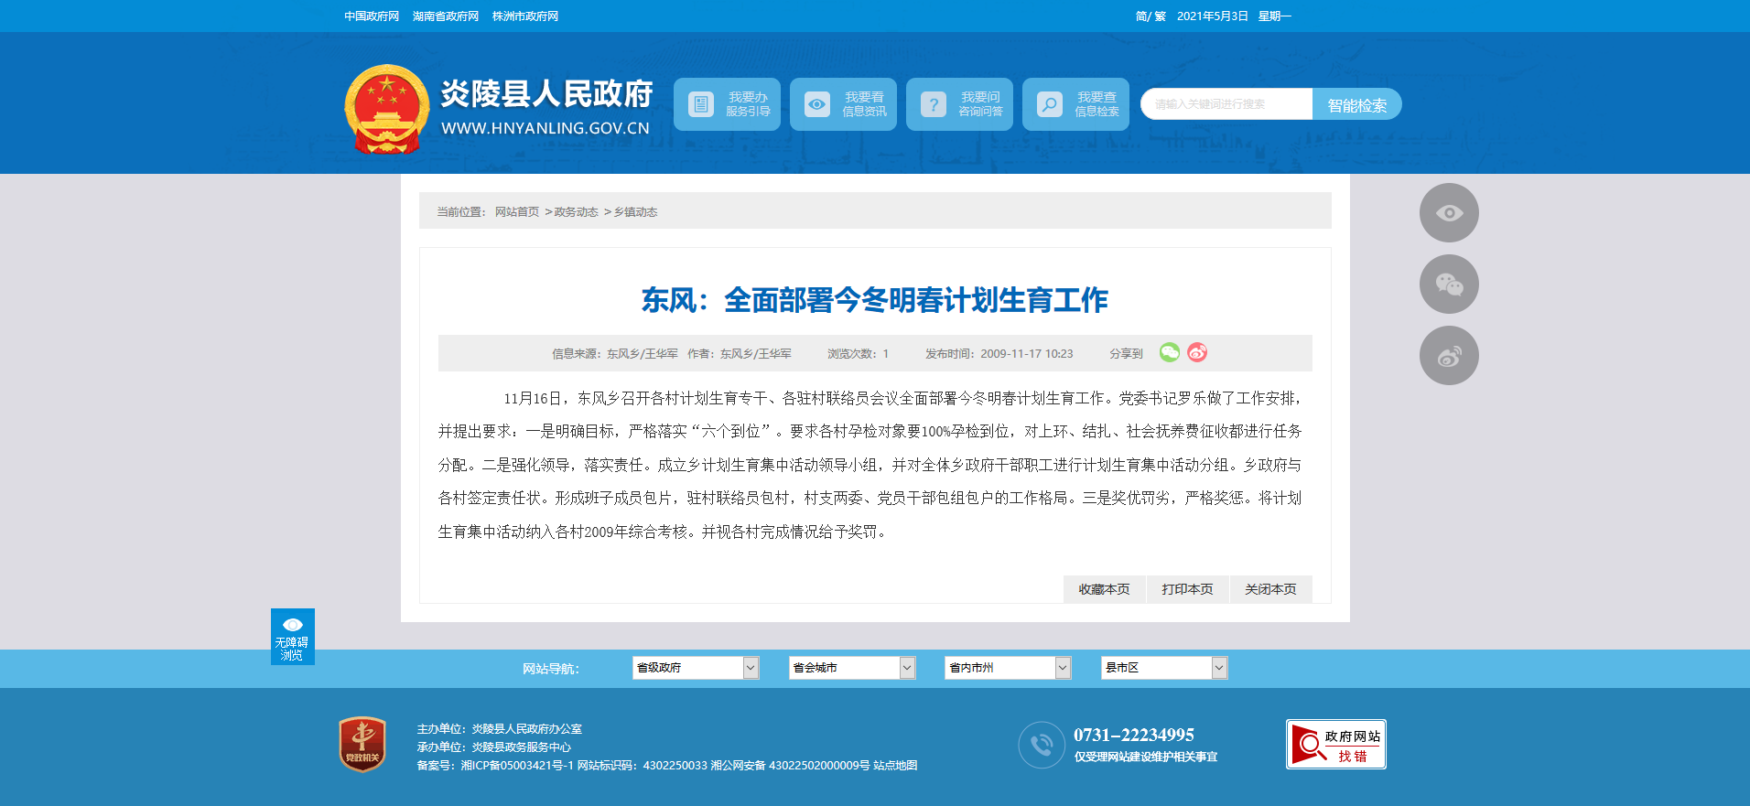Viewport: 1750px width, 806px height.
Task: Click the 智能检索 search button
Action: (1356, 104)
